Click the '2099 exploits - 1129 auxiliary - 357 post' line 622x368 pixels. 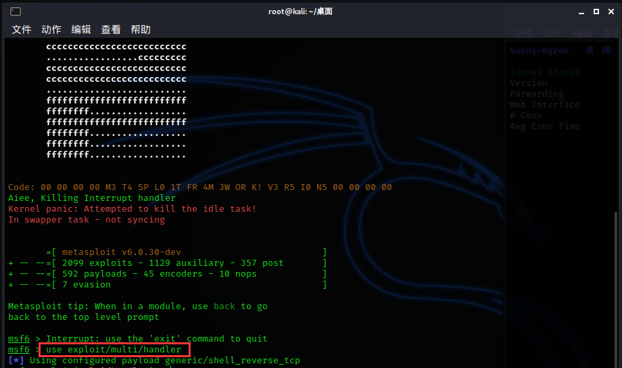[172, 262]
